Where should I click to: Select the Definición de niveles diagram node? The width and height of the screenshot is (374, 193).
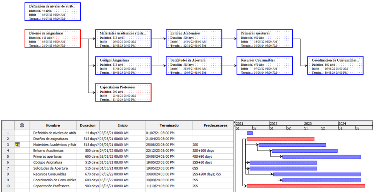(x=53, y=12)
